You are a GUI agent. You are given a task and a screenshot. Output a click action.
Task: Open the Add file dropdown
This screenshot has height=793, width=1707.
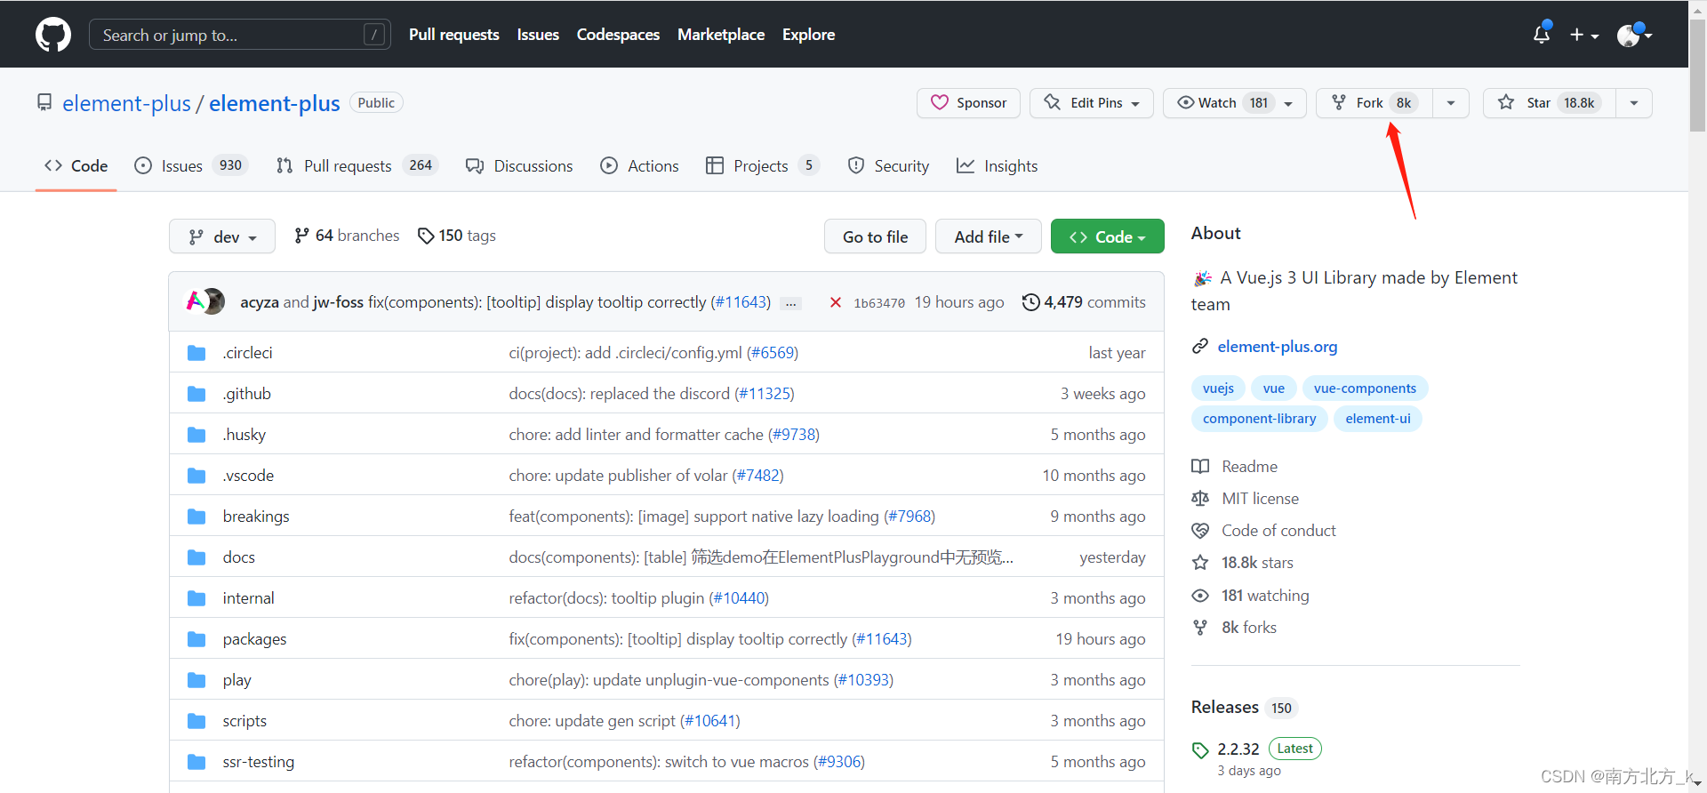pos(989,236)
